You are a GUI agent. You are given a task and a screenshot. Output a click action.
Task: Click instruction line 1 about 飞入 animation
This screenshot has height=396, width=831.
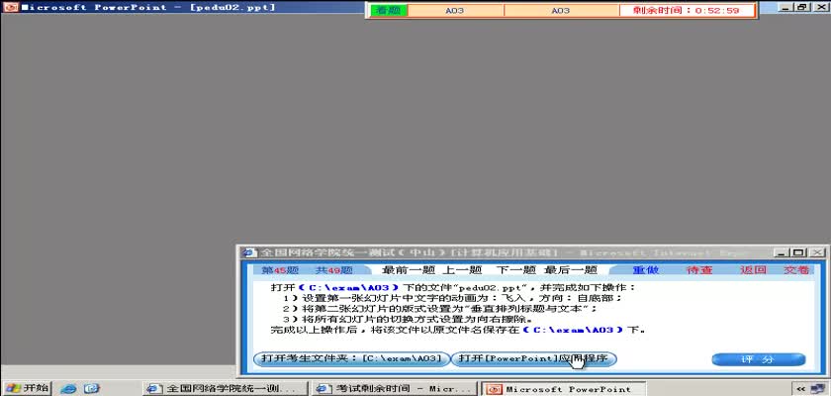(x=451, y=298)
